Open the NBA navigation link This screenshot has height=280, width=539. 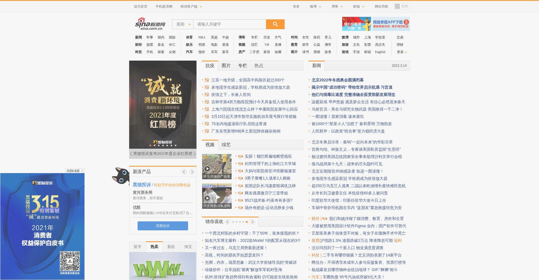coord(202,37)
